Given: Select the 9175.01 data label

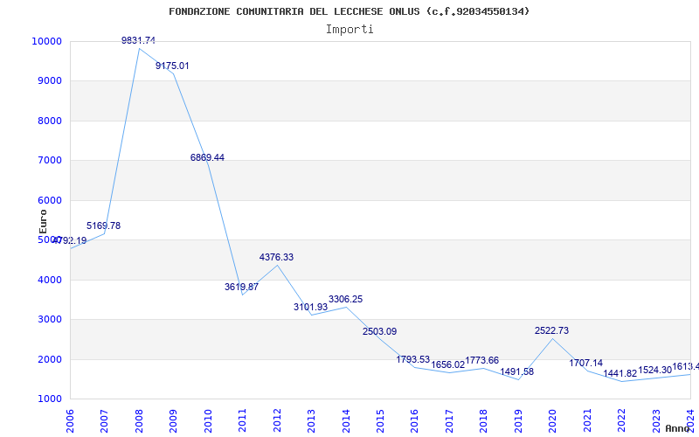Looking at the screenshot, I should point(172,66).
